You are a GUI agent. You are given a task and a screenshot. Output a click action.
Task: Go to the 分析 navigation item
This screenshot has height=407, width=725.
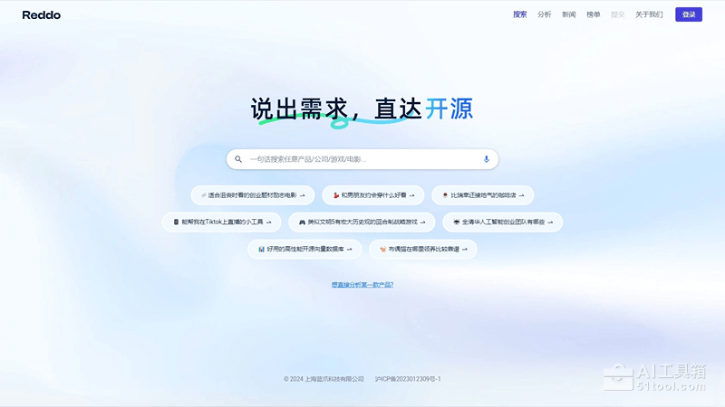pyautogui.click(x=545, y=14)
